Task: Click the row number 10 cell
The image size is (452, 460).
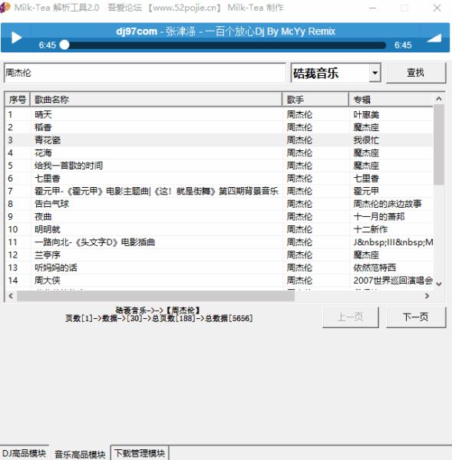Action: point(13,229)
